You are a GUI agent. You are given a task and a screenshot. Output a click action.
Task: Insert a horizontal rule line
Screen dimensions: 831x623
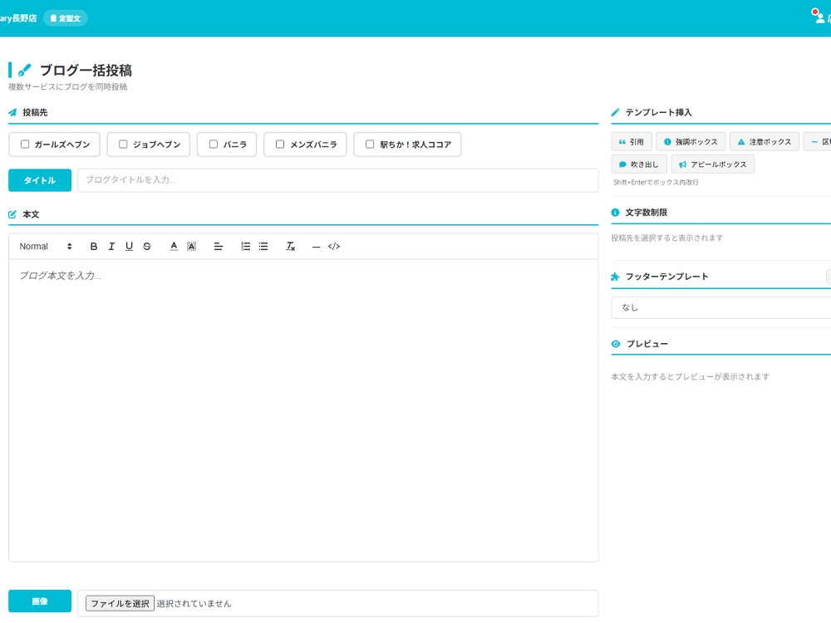tap(316, 247)
